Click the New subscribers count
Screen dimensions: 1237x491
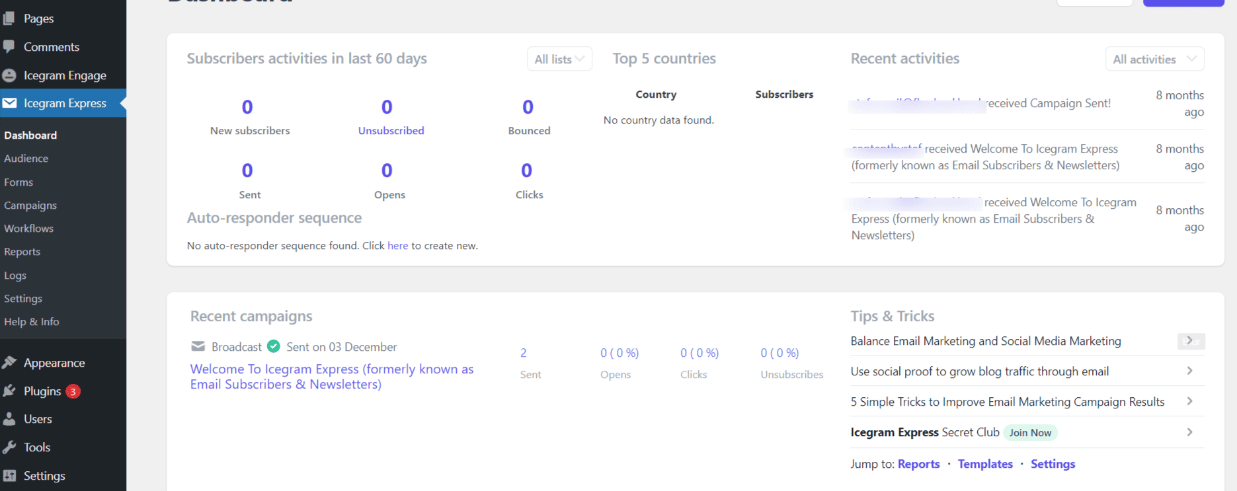click(247, 107)
